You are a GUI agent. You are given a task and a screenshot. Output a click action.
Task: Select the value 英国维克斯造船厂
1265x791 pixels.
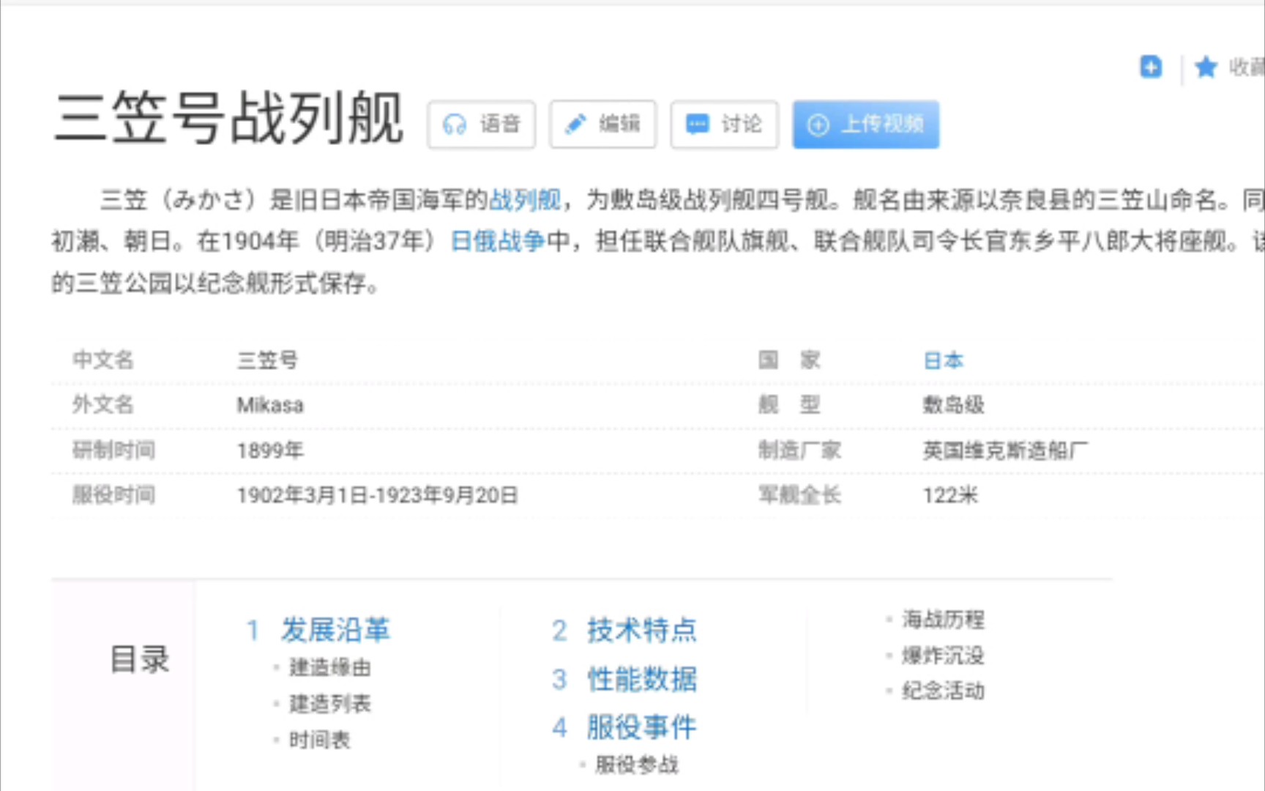click(1005, 450)
